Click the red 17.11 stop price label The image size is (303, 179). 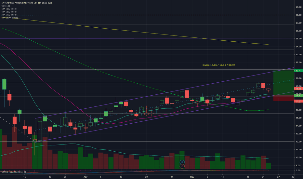tap(298, 101)
